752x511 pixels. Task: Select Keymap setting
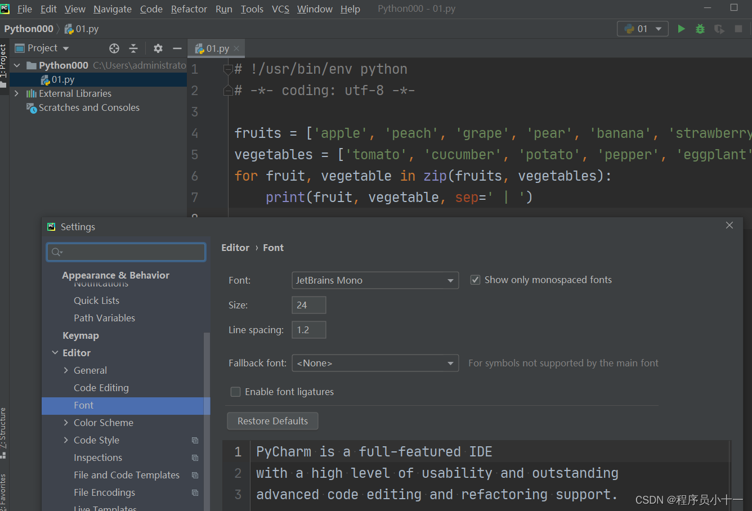click(80, 335)
